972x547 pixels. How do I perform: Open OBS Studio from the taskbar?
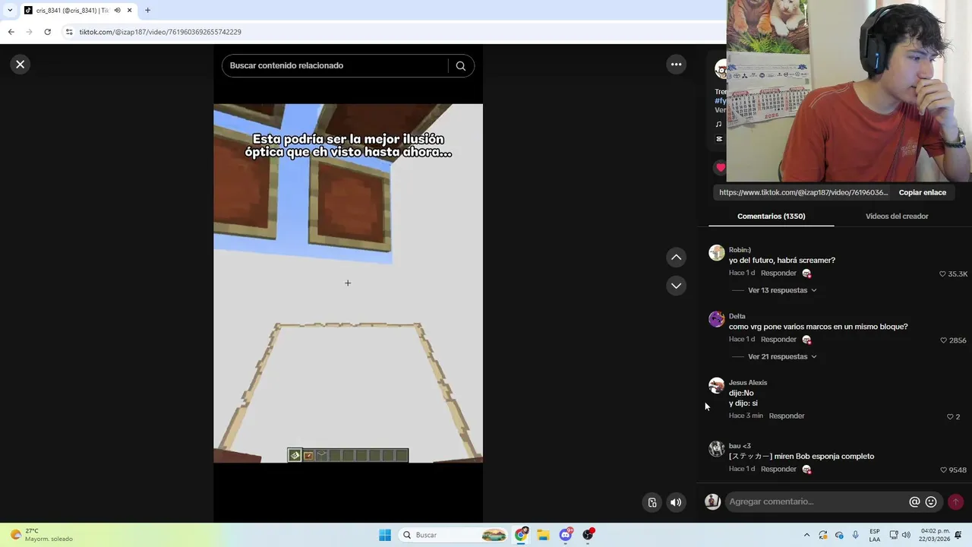588,535
